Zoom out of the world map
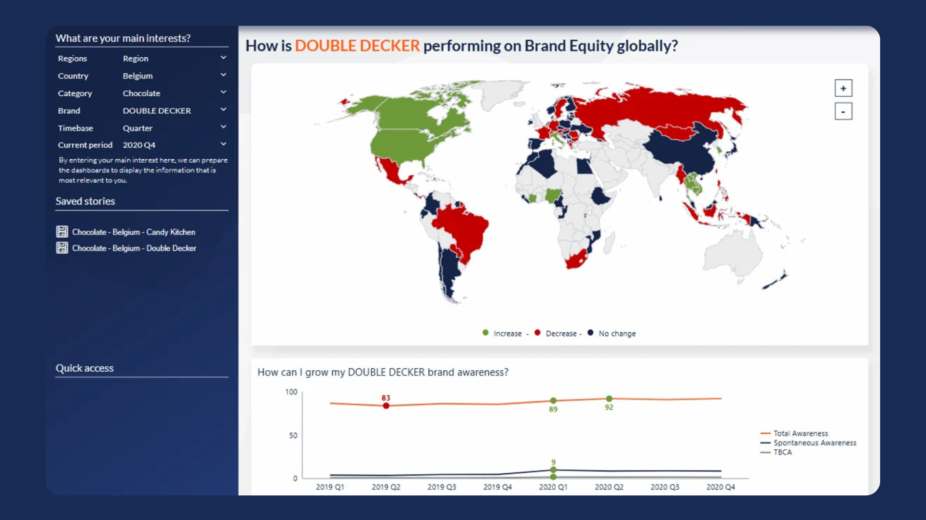Screen dimensions: 926x520 843,111
